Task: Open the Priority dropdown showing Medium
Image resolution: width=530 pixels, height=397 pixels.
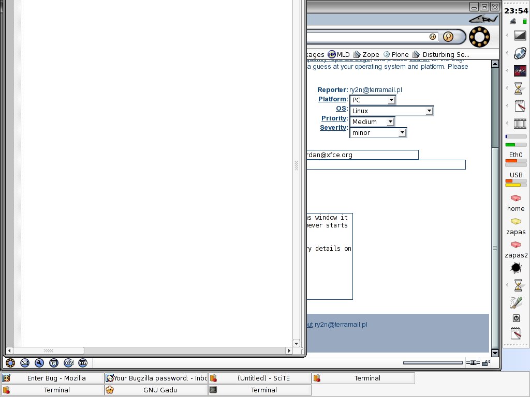Action: coord(372,121)
